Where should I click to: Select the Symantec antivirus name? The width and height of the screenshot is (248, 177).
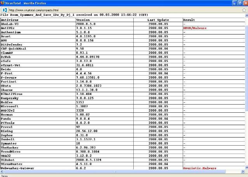pos(9,143)
